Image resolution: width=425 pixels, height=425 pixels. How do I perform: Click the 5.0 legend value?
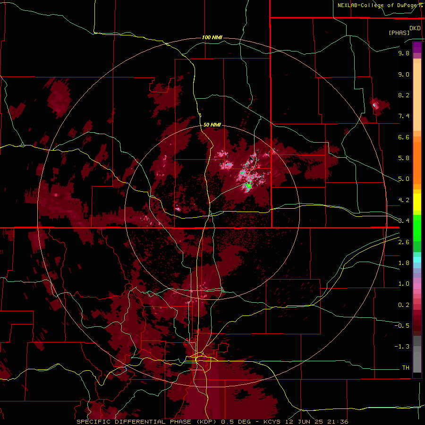tap(404, 179)
